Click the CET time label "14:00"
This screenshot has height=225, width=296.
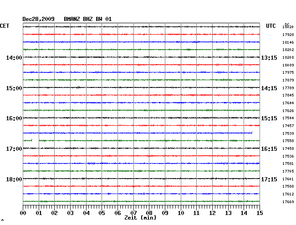[x=14, y=57]
